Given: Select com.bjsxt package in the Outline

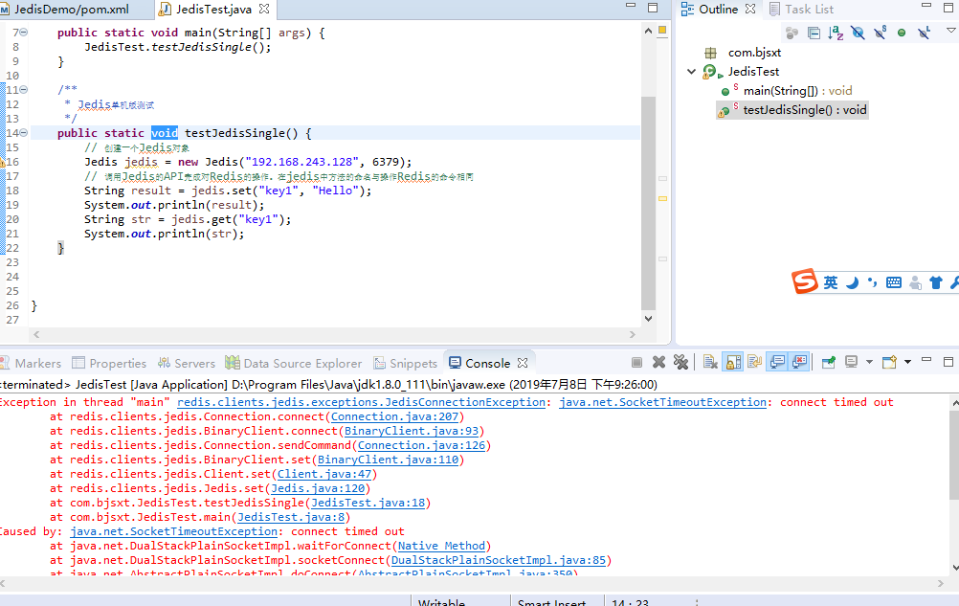Looking at the screenshot, I should (x=754, y=53).
